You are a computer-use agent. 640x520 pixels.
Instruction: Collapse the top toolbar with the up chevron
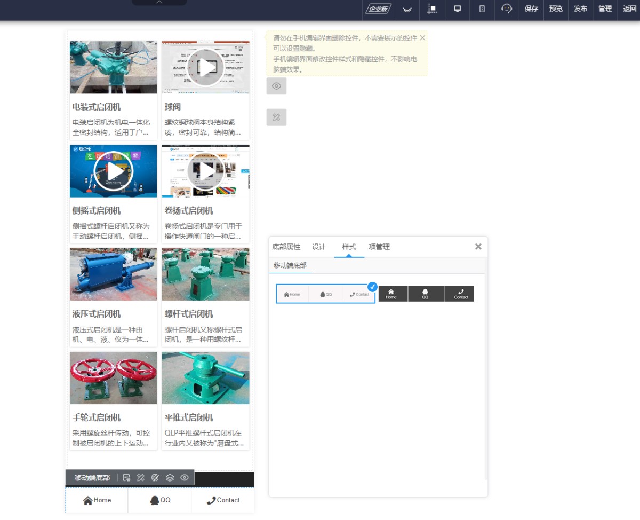pyautogui.click(x=159, y=3)
